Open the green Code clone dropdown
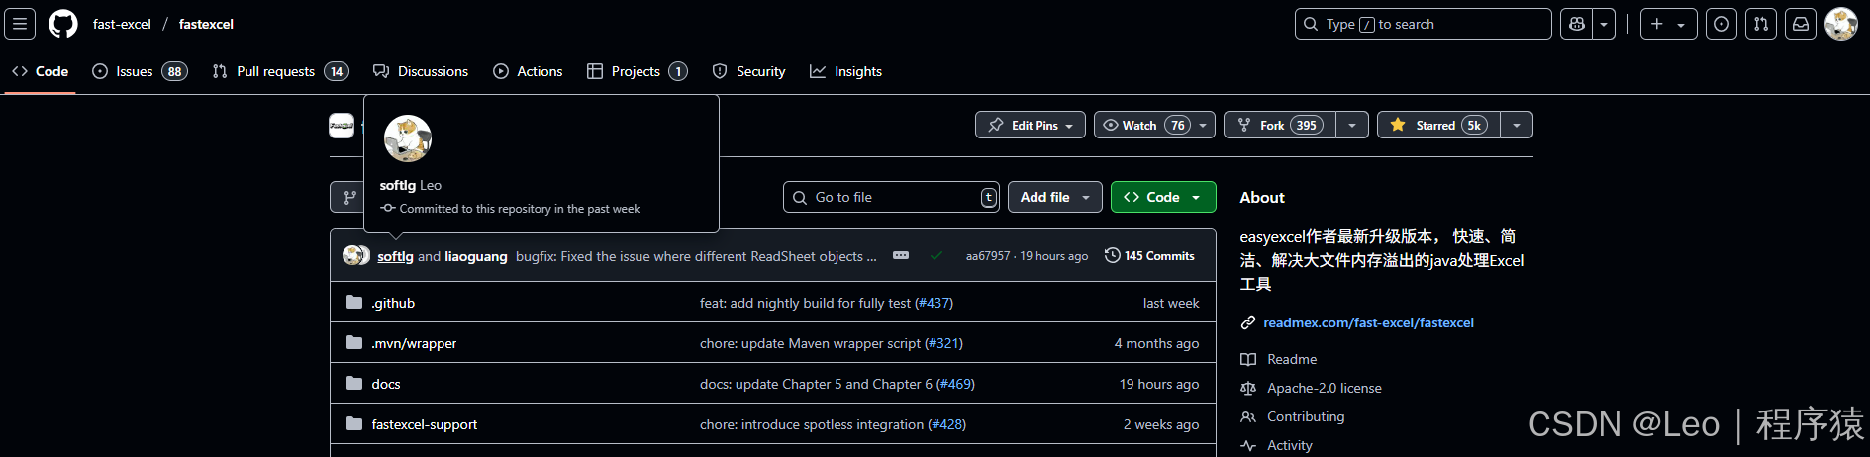 click(1163, 197)
